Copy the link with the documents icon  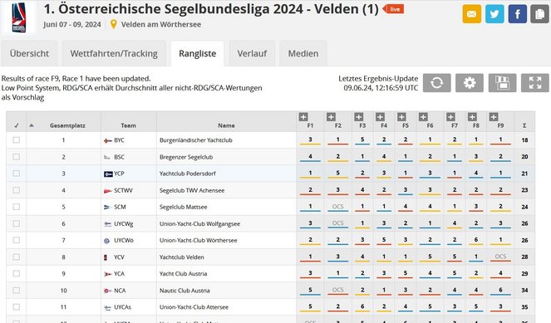coord(539,14)
